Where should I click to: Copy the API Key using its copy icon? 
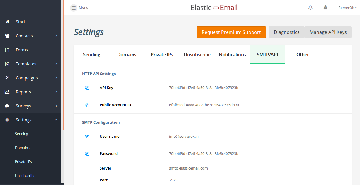[87, 88]
